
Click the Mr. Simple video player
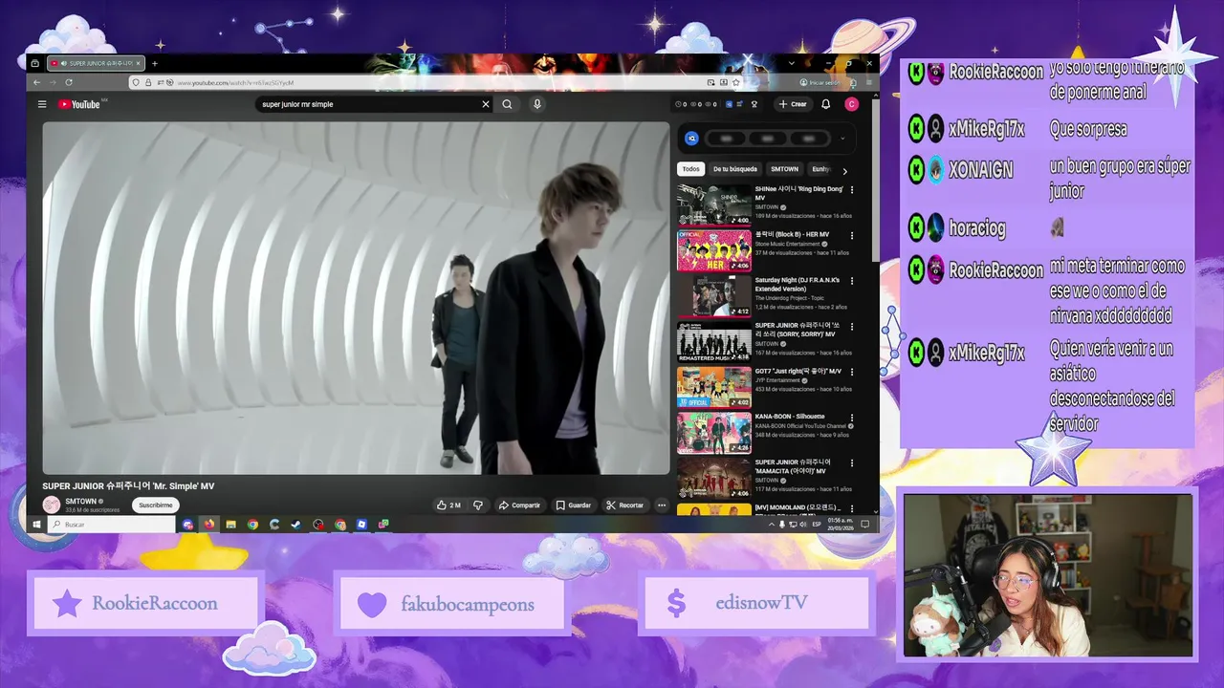point(356,297)
